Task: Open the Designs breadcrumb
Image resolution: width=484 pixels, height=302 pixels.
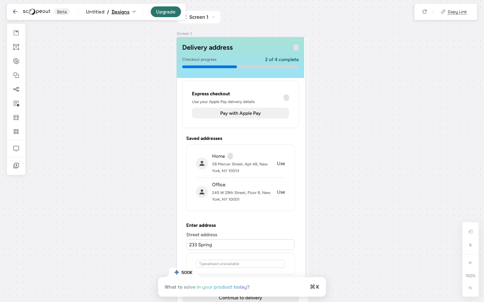Action: tap(120, 12)
